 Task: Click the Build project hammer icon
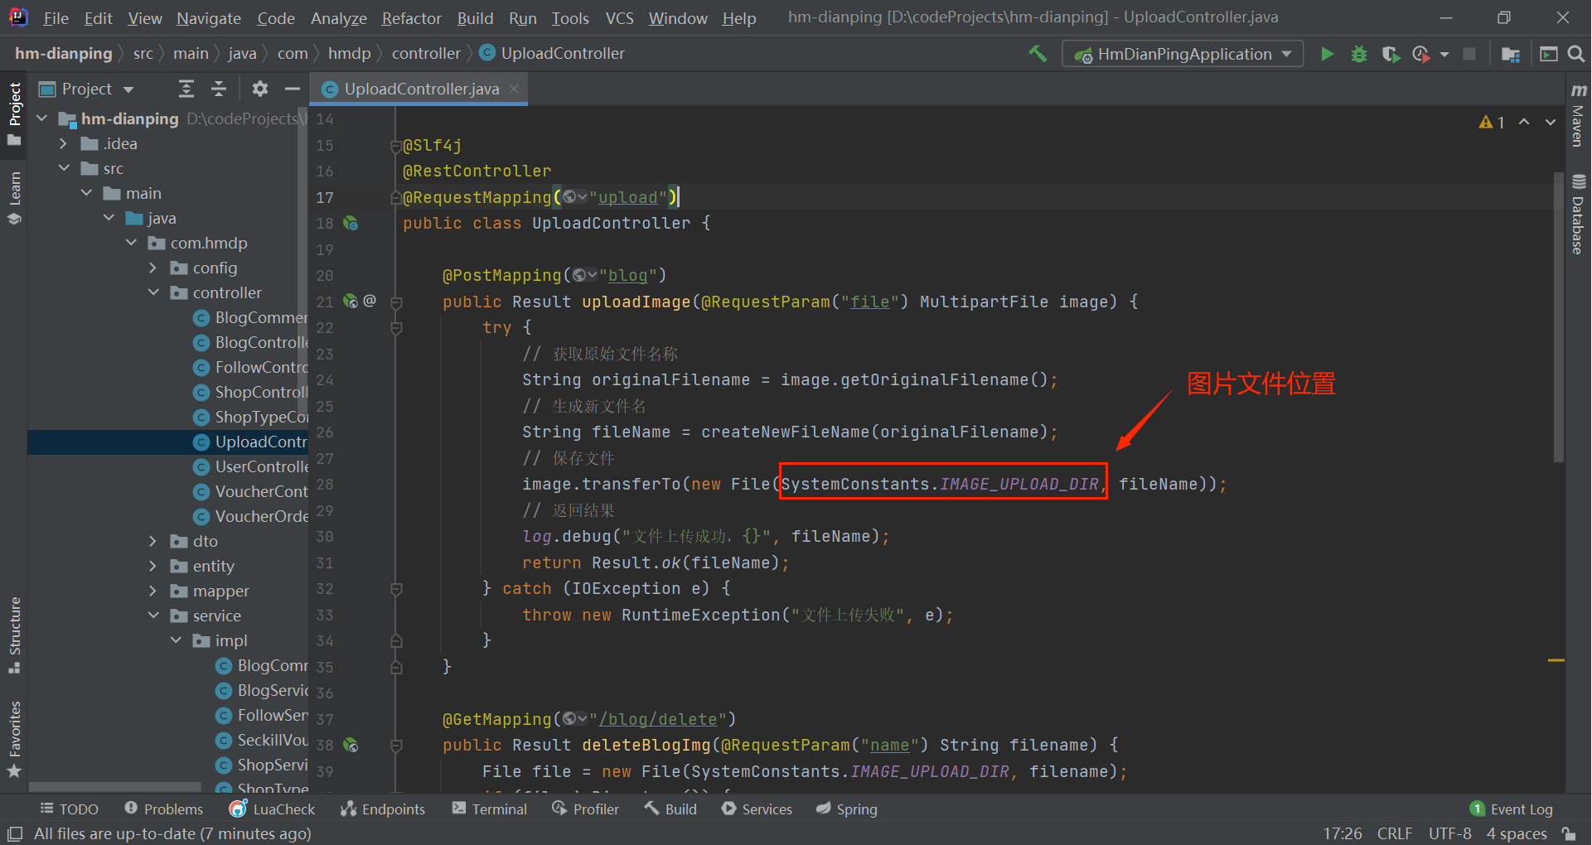coord(1038,54)
